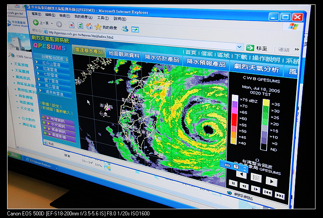The height and width of the screenshot is (218, 323).
Task: Click the globe Internet zone icon in status bar
Action: tap(229, 193)
